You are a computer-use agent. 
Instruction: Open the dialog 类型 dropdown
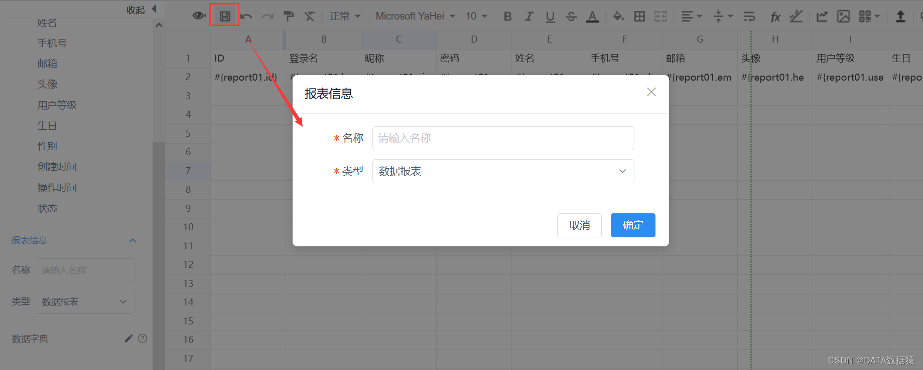(503, 171)
